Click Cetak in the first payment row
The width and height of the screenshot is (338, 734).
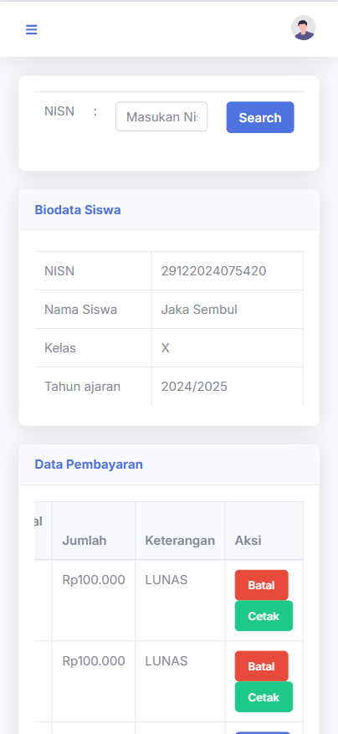tap(264, 616)
